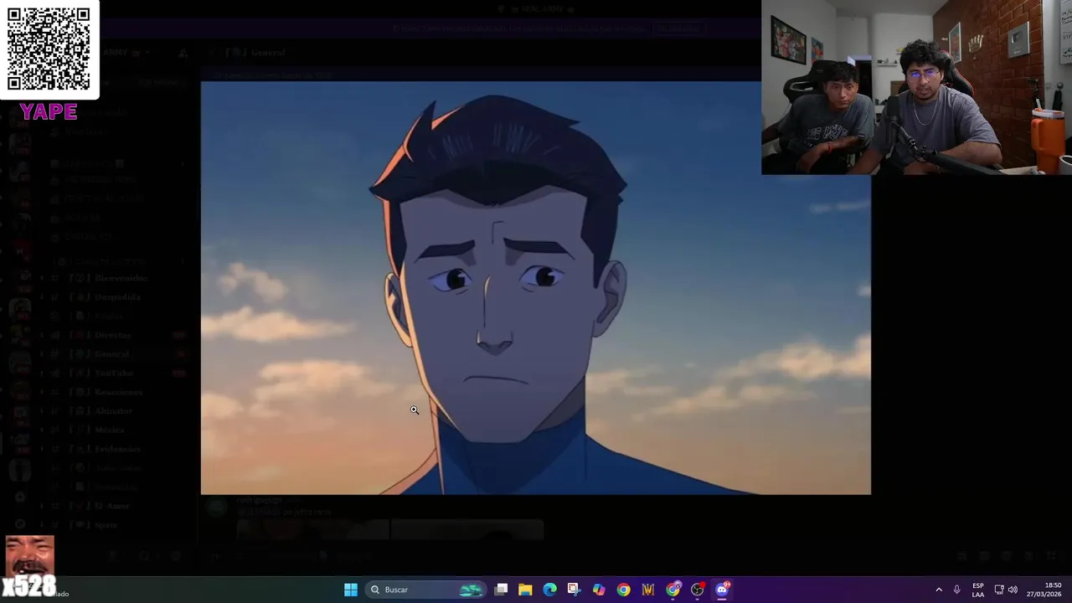Switch to Discord in the taskbar
Viewport: 1072px width, 603px height.
(722, 590)
